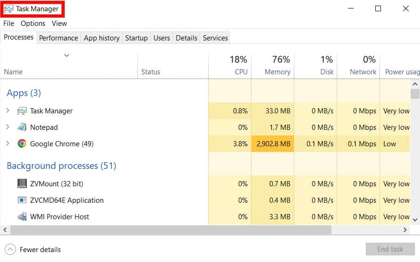Click Chrome's 3.8% CPU value
This screenshot has height=262, width=420.
tap(230, 144)
